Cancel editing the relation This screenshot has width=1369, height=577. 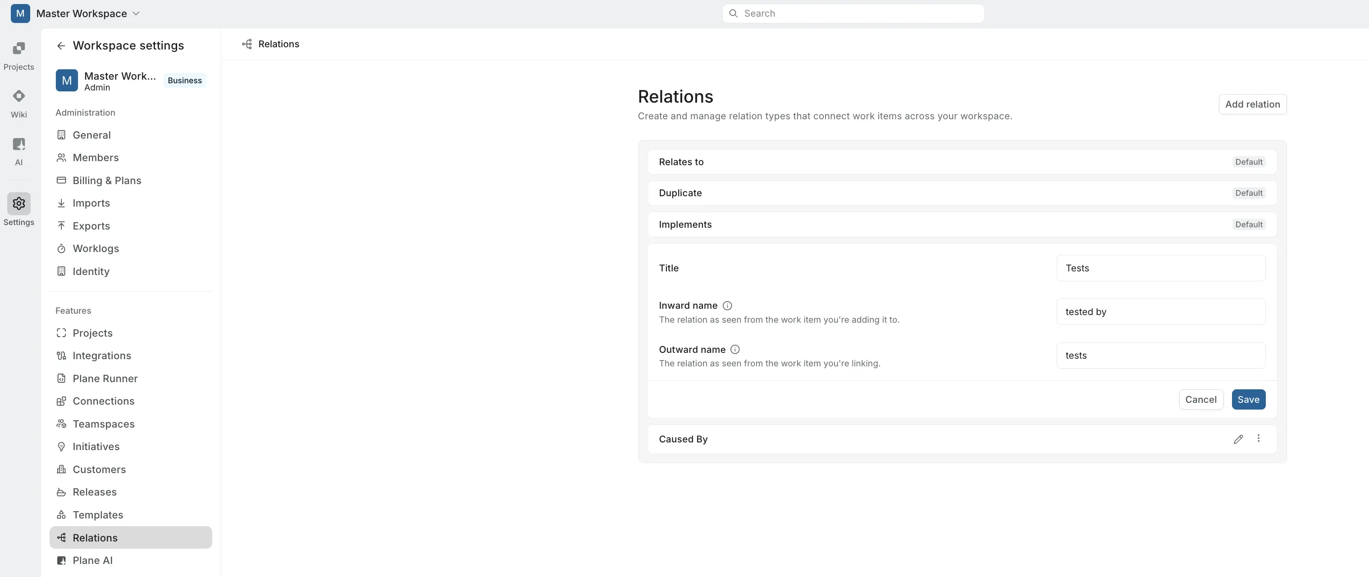(x=1201, y=399)
